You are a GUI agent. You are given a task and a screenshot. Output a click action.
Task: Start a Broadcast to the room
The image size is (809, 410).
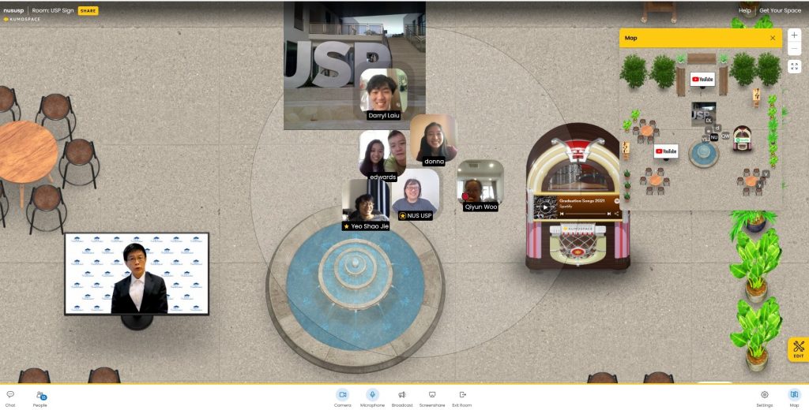click(x=401, y=397)
